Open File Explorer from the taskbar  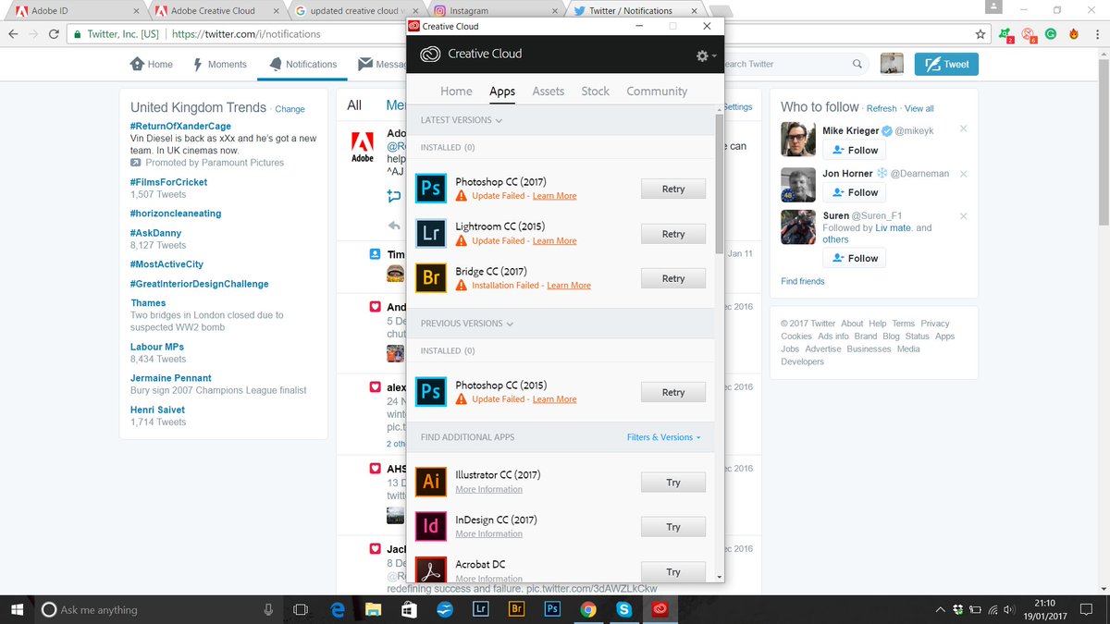click(373, 609)
